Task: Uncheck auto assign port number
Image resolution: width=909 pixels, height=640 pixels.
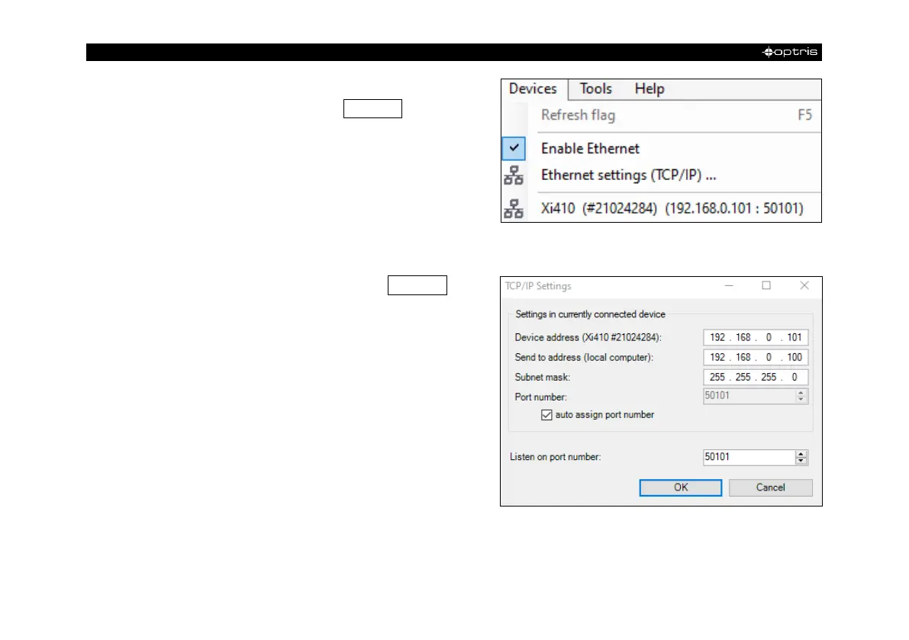Action: point(546,415)
